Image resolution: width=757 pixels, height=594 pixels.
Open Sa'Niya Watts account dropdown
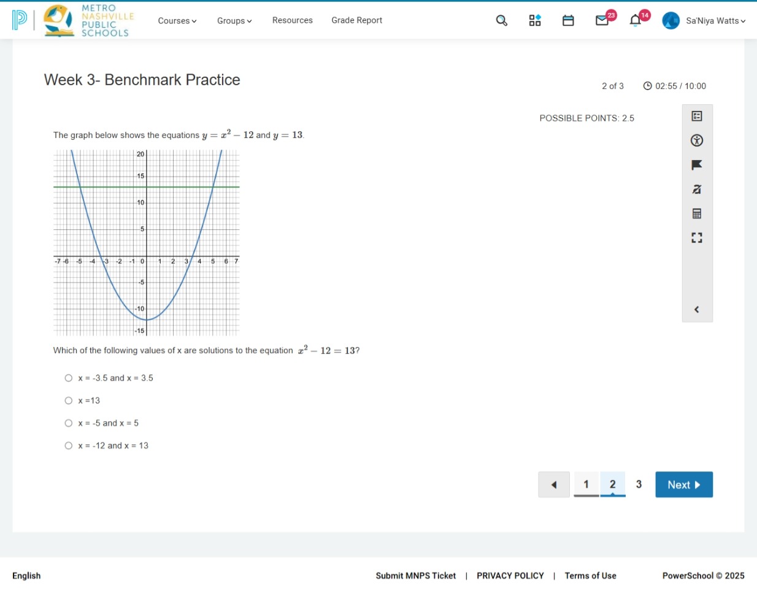point(715,21)
